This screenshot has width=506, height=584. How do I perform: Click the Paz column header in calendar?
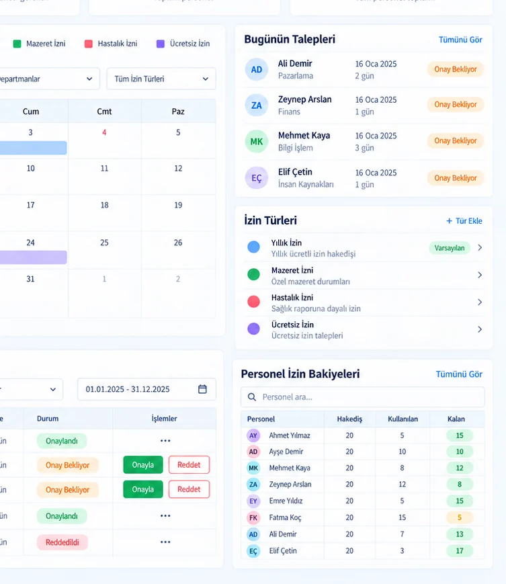tap(178, 112)
